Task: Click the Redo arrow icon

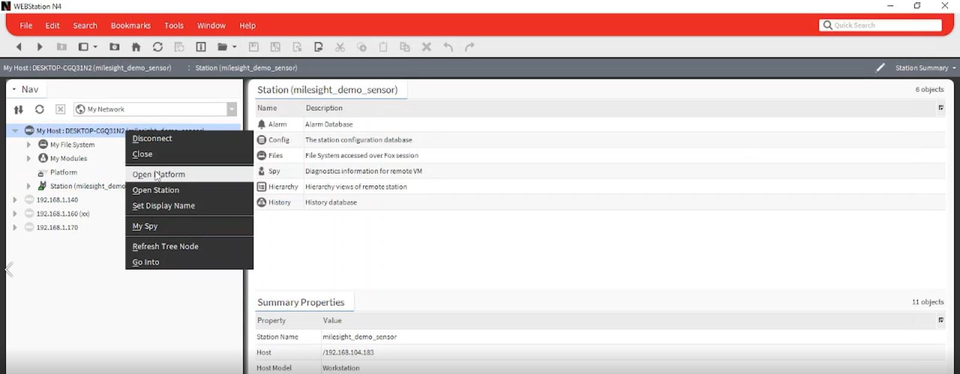Action: coord(470,47)
